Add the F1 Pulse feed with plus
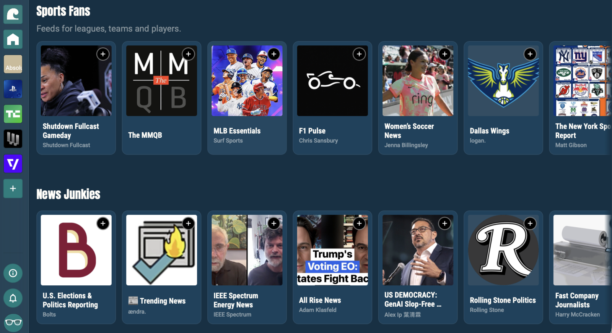This screenshot has width=612, height=333. (359, 54)
